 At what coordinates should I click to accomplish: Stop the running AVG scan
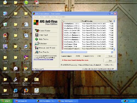tap(110, 60)
